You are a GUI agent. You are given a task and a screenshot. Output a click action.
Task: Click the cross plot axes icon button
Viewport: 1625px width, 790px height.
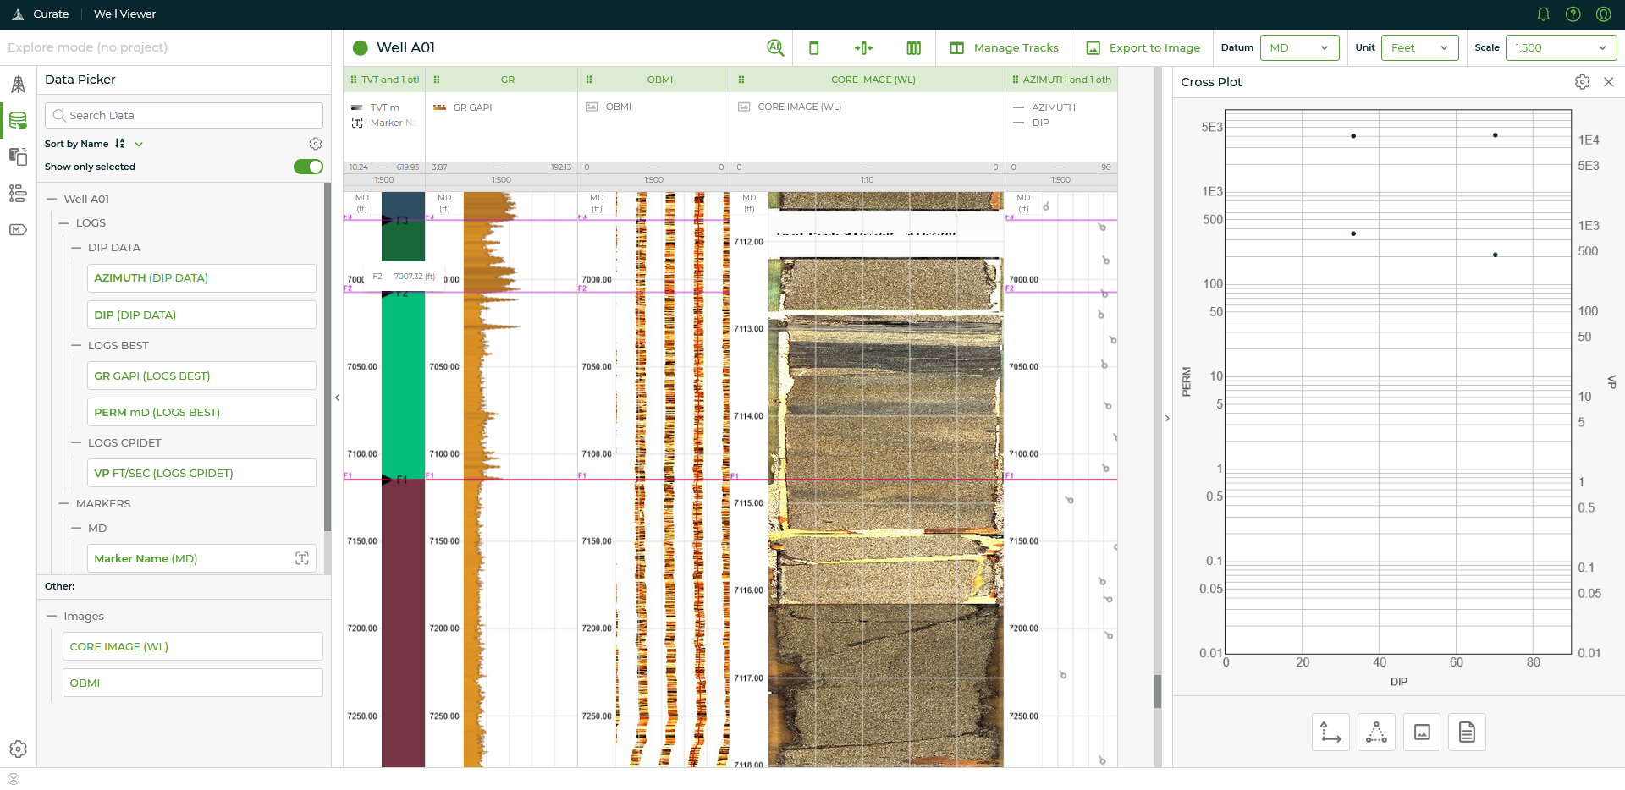(x=1330, y=732)
